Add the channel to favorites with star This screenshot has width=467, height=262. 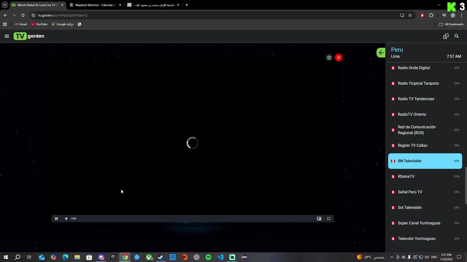click(x=329, y=57)
